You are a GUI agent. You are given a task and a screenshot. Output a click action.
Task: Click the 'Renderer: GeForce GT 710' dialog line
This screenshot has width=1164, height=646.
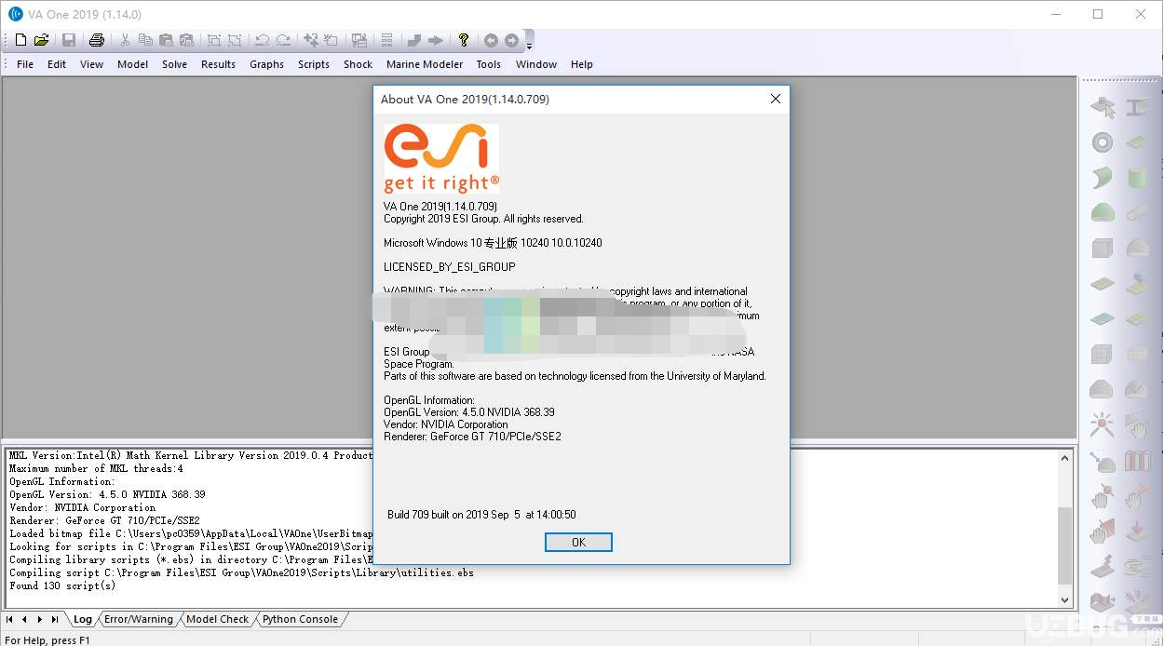click(x=472, y=437)
